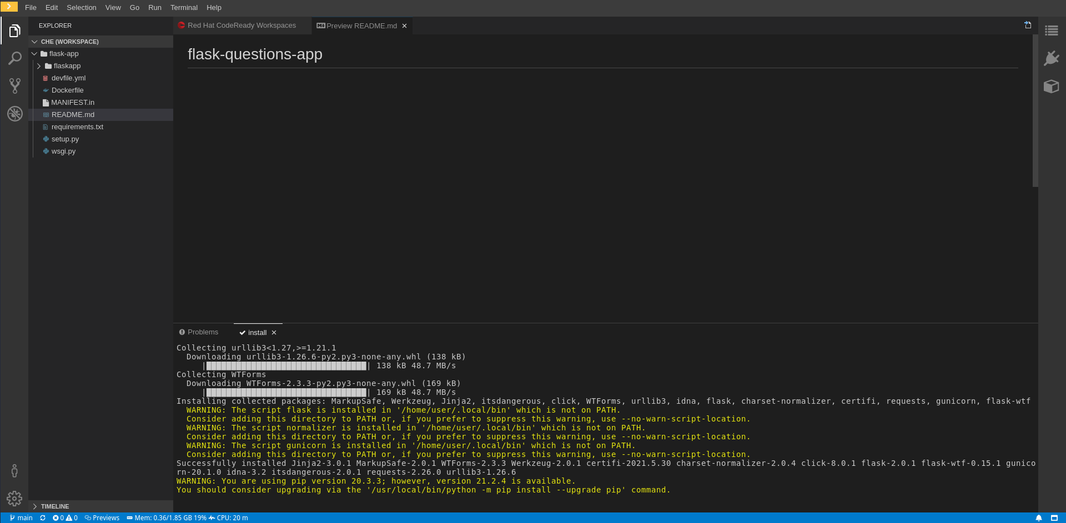Screen dimensions: 1066x523
Task: Open the Explorer view in activity bar
Action: 15,31
